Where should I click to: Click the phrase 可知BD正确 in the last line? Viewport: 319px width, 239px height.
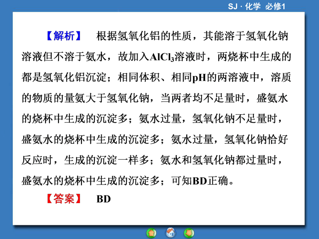pos(200,181)
